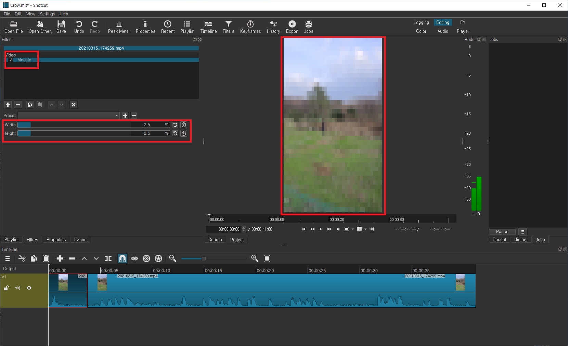Add keyframes for the Height parameter

coord(184,133)
